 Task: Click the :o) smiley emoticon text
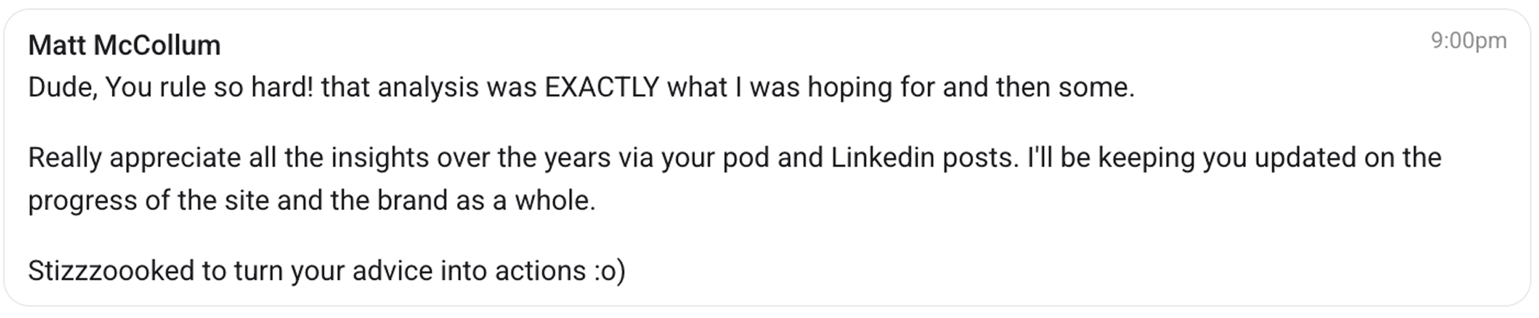coord(609,271)
